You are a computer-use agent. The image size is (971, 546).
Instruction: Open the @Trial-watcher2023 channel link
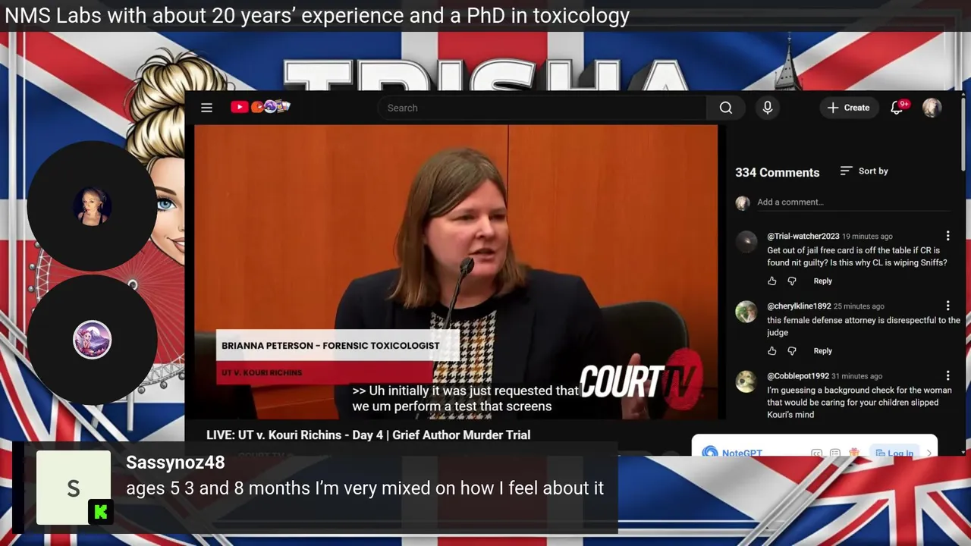(803, 236)
